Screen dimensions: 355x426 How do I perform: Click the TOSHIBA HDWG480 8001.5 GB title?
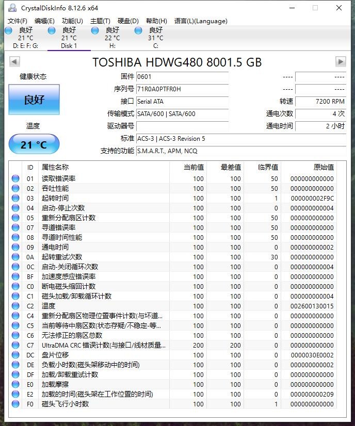tap(177, 62)
